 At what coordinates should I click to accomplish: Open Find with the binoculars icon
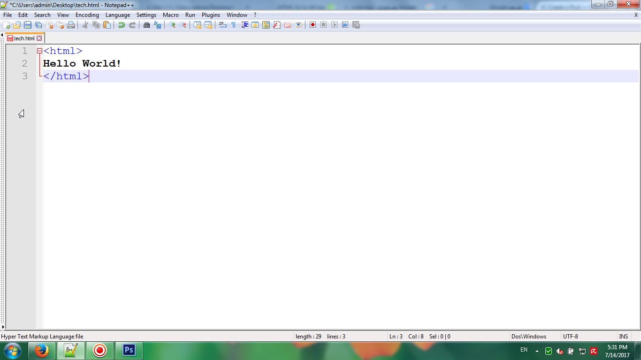(147, 25)
